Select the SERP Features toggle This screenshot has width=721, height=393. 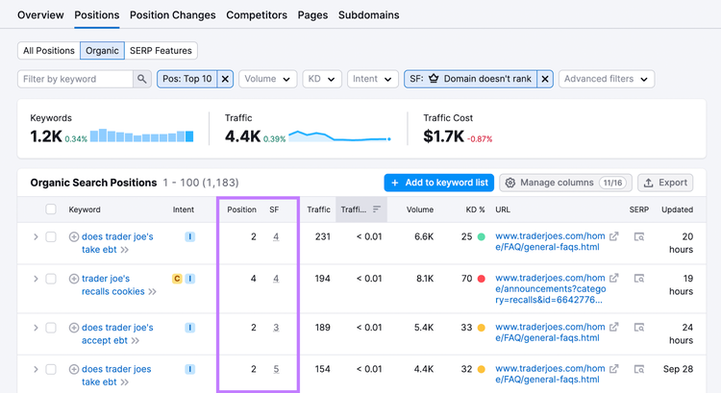click(x=161, y=51)
